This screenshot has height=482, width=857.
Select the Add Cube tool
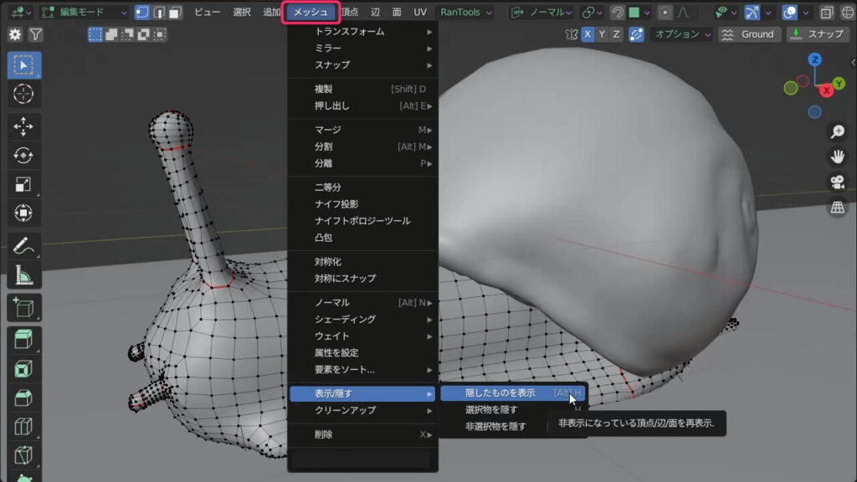pos(23,308)
